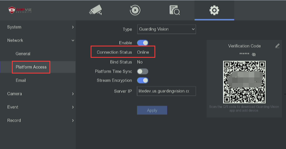Open the Email settings page
286x149 pixels.
point(21,80)
